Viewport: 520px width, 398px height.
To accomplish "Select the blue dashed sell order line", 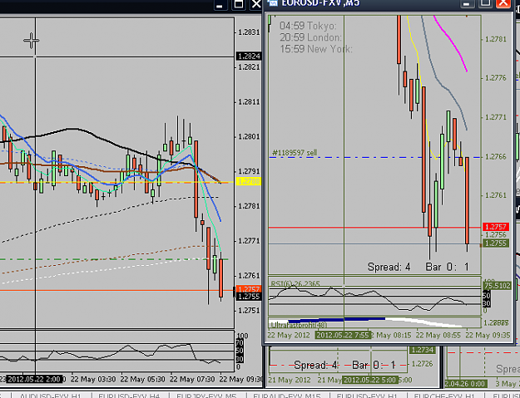I will coord(374,157).
